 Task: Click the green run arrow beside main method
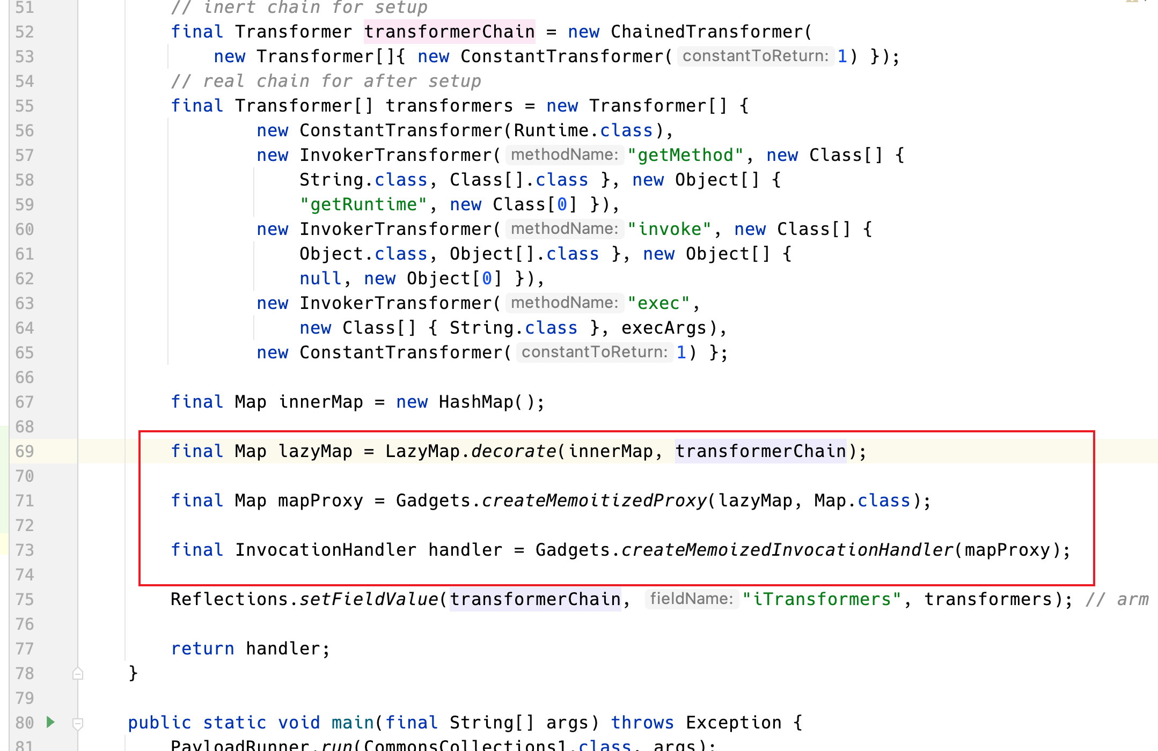50,721
